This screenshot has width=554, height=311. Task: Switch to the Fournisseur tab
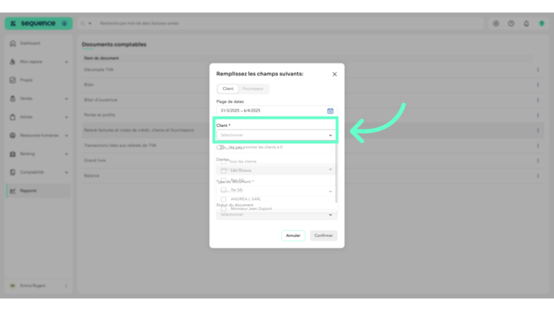coord(253,89)
